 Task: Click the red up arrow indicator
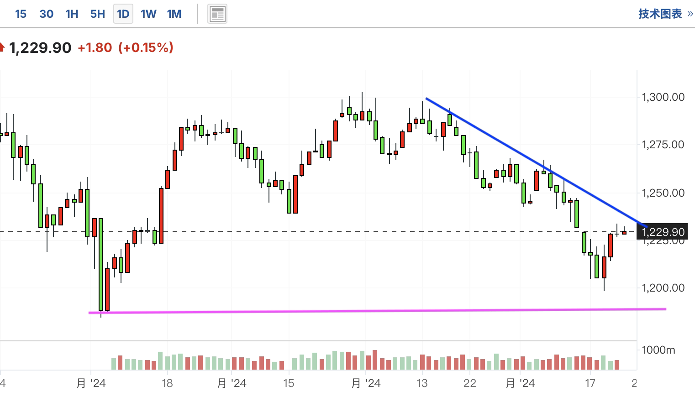click(2, 47)
